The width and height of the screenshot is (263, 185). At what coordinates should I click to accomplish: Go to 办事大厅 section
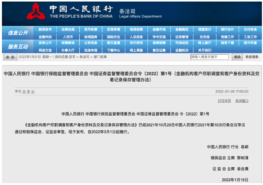click(68, 50)
